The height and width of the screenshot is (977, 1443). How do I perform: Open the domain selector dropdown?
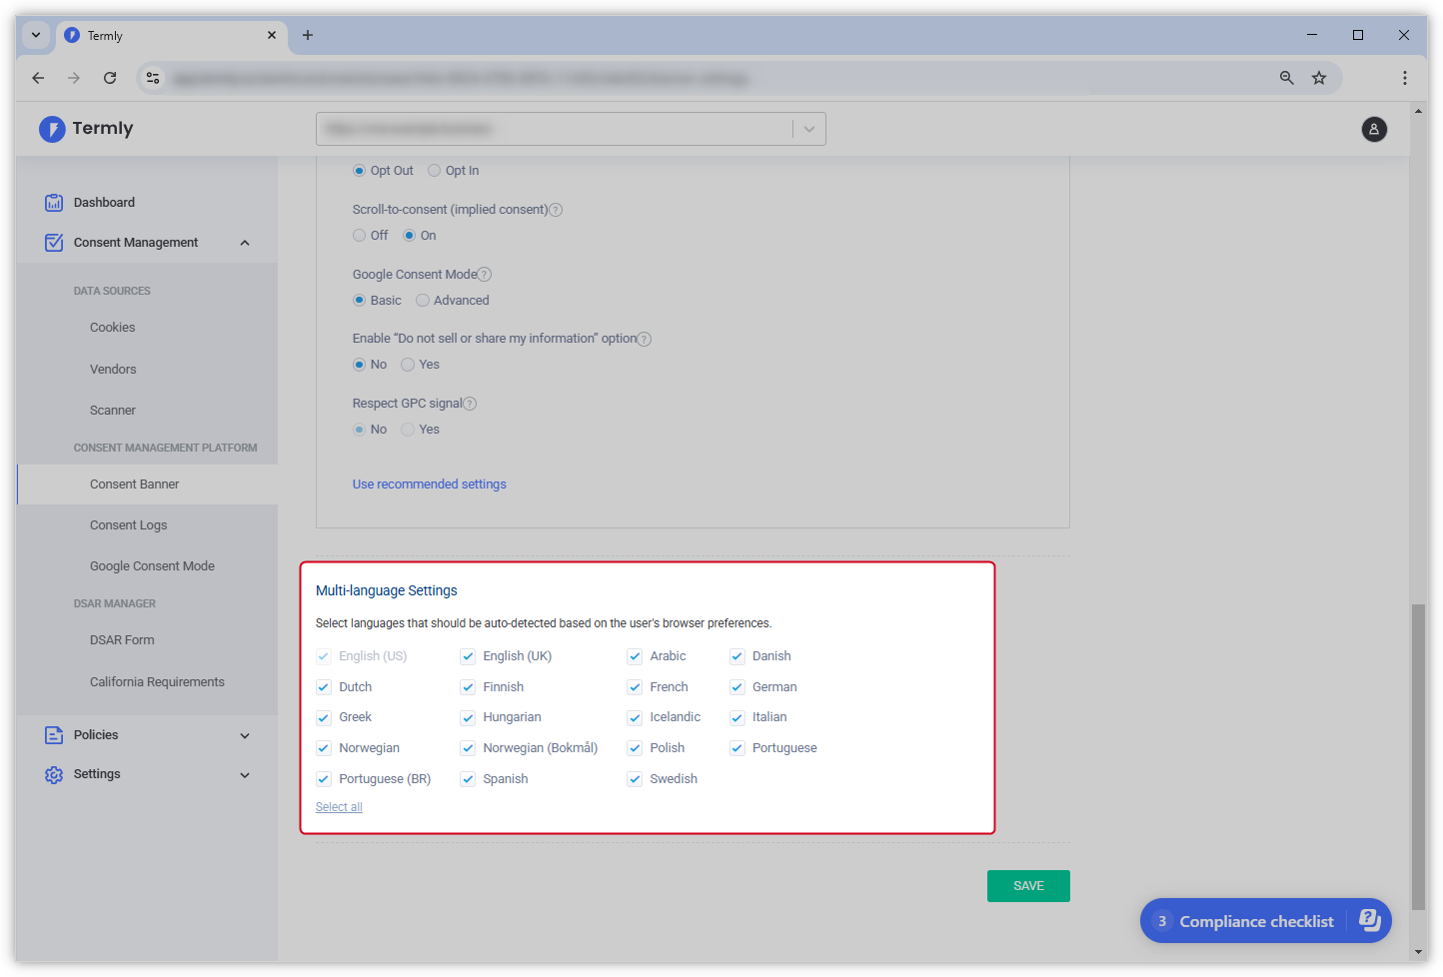pos(809,129)
